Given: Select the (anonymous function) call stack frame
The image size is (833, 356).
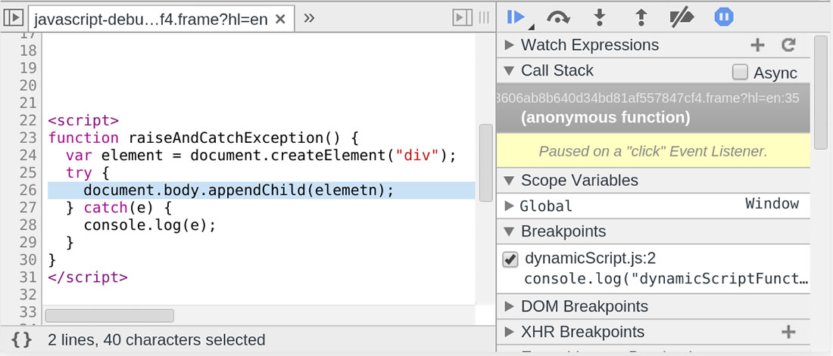Looking at the screenshot, I should 605,118.
